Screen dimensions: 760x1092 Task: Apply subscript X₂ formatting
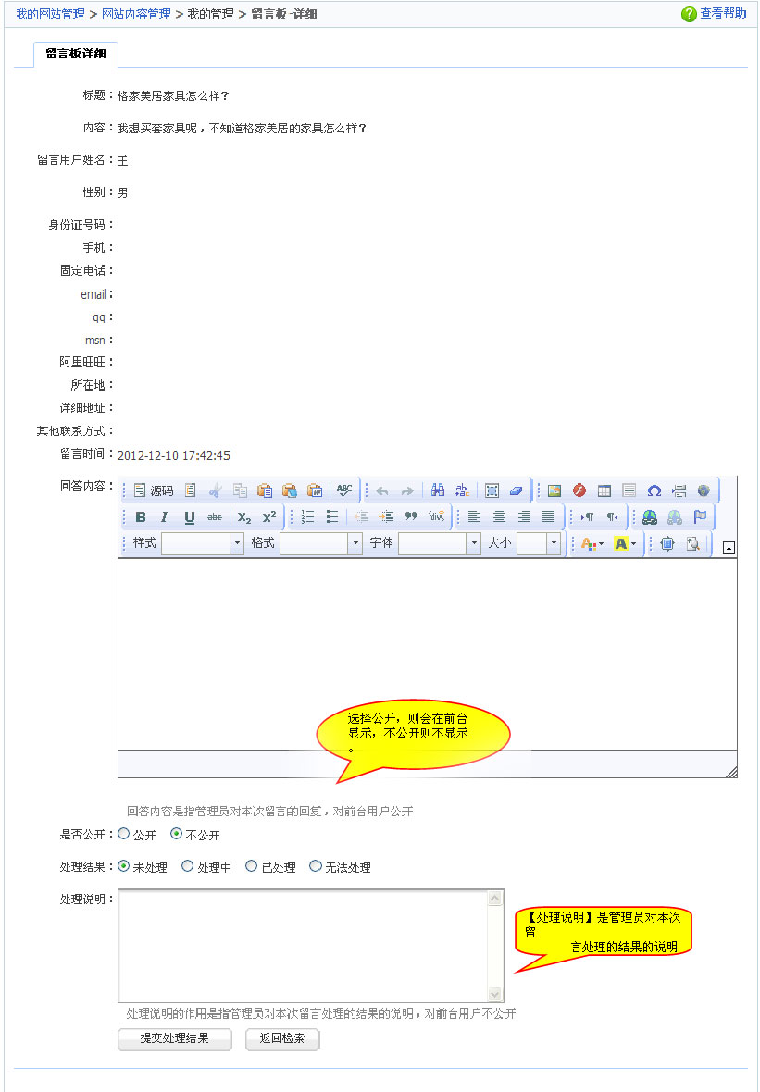(244, 516)
